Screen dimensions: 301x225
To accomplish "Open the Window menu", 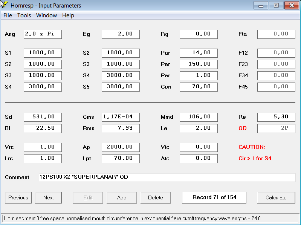I will pos(46,15).
